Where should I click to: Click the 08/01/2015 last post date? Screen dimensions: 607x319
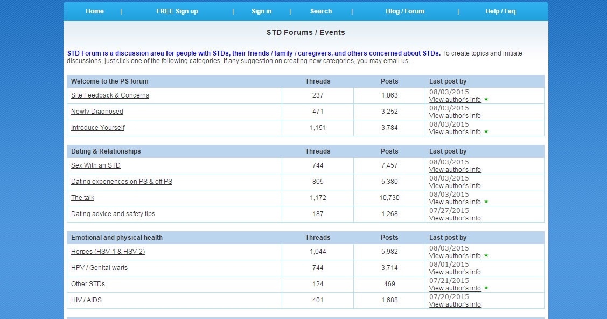[x=449, y=265]
